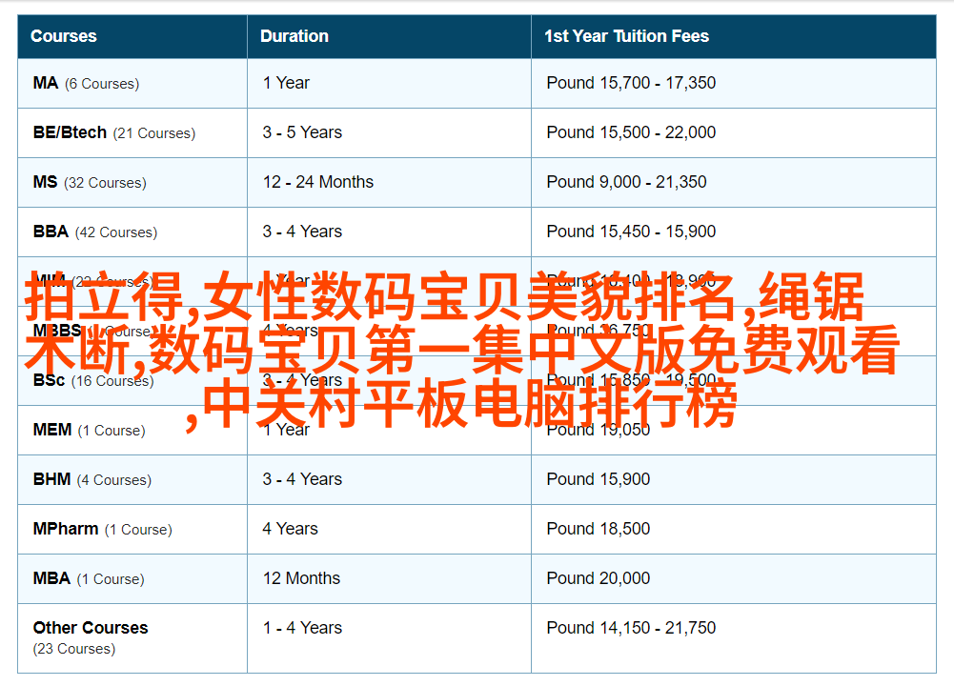This screenshot has width=954, height=686.
Task: Select the Pound 20,000 fee for MBA
Action: (599, 578)
